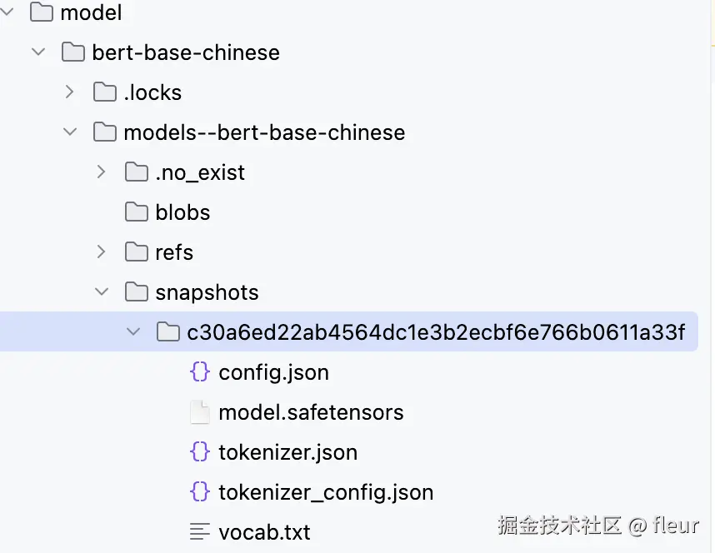Click the JSON icon beside config.json

point(200,372)
